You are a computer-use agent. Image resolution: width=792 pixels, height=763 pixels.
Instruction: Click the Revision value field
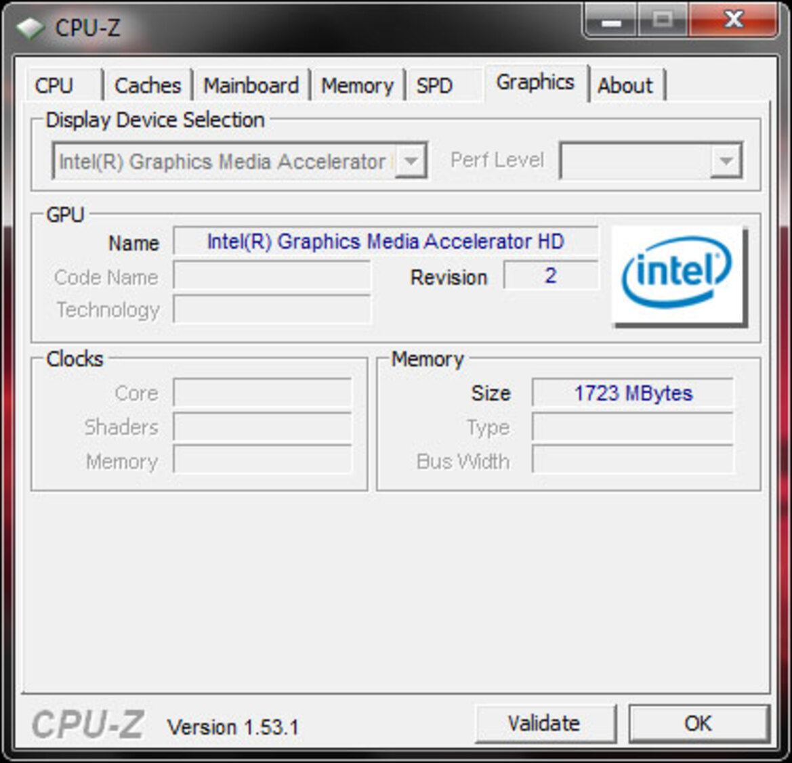click(x=551, y=276)
